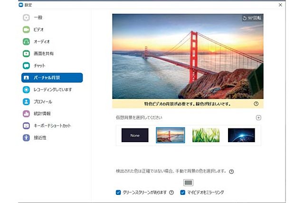Screen dimensions: 304x203
Task: Add a virtual background with plus icon
Action: coord(258,117)
